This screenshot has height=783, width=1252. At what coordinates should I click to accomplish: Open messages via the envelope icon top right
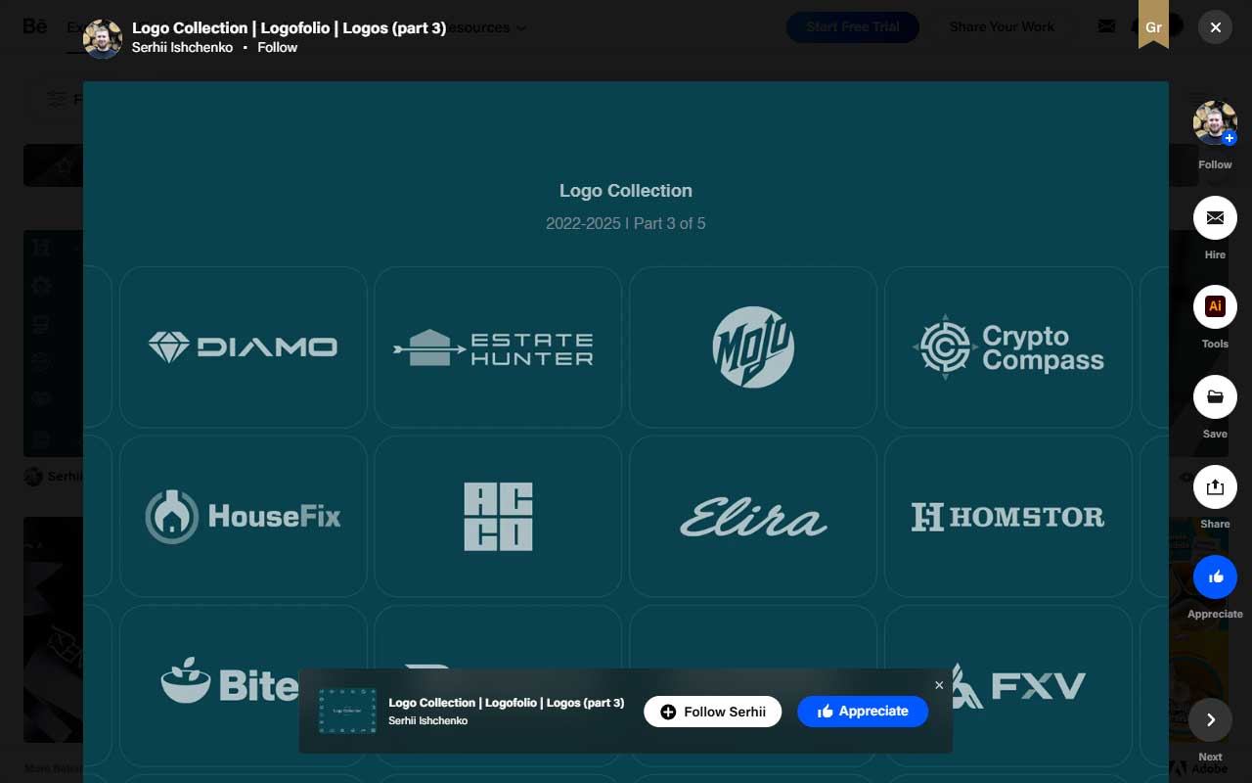(1106, 26)
